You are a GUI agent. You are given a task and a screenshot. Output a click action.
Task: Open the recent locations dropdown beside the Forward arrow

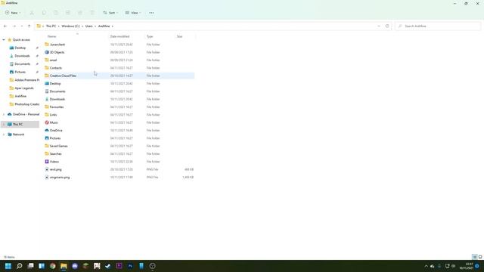(22, 26)
